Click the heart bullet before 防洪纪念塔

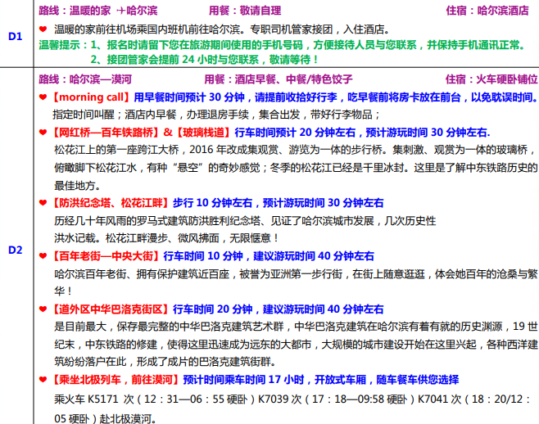43,203
